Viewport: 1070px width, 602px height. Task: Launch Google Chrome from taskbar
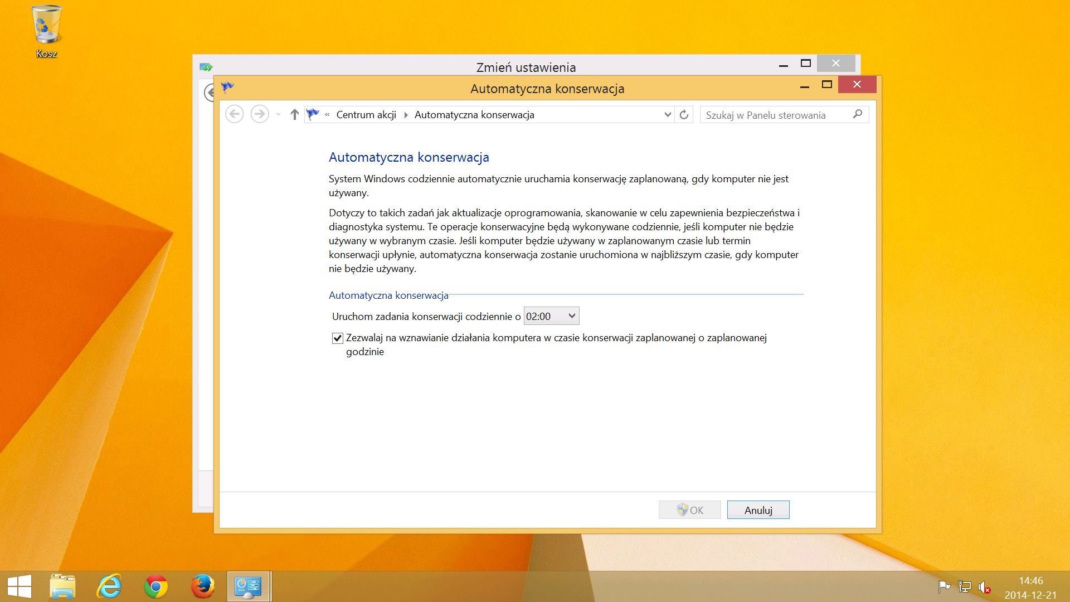[x=156, y=586]
